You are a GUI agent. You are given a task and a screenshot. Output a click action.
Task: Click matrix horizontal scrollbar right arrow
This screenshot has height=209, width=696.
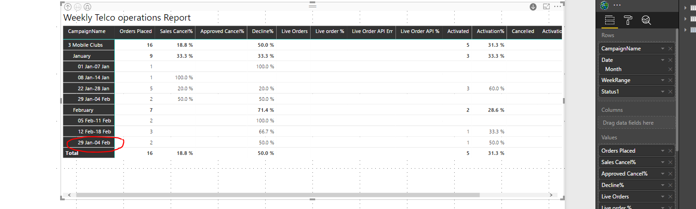pos(551,195)
